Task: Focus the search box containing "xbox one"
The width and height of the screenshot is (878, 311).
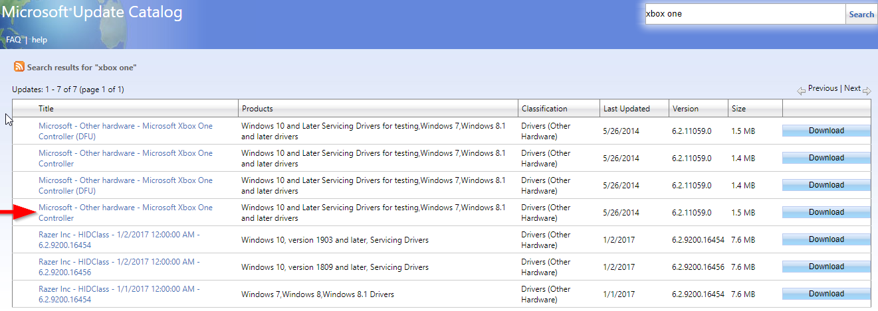Action: pos(745,14)
